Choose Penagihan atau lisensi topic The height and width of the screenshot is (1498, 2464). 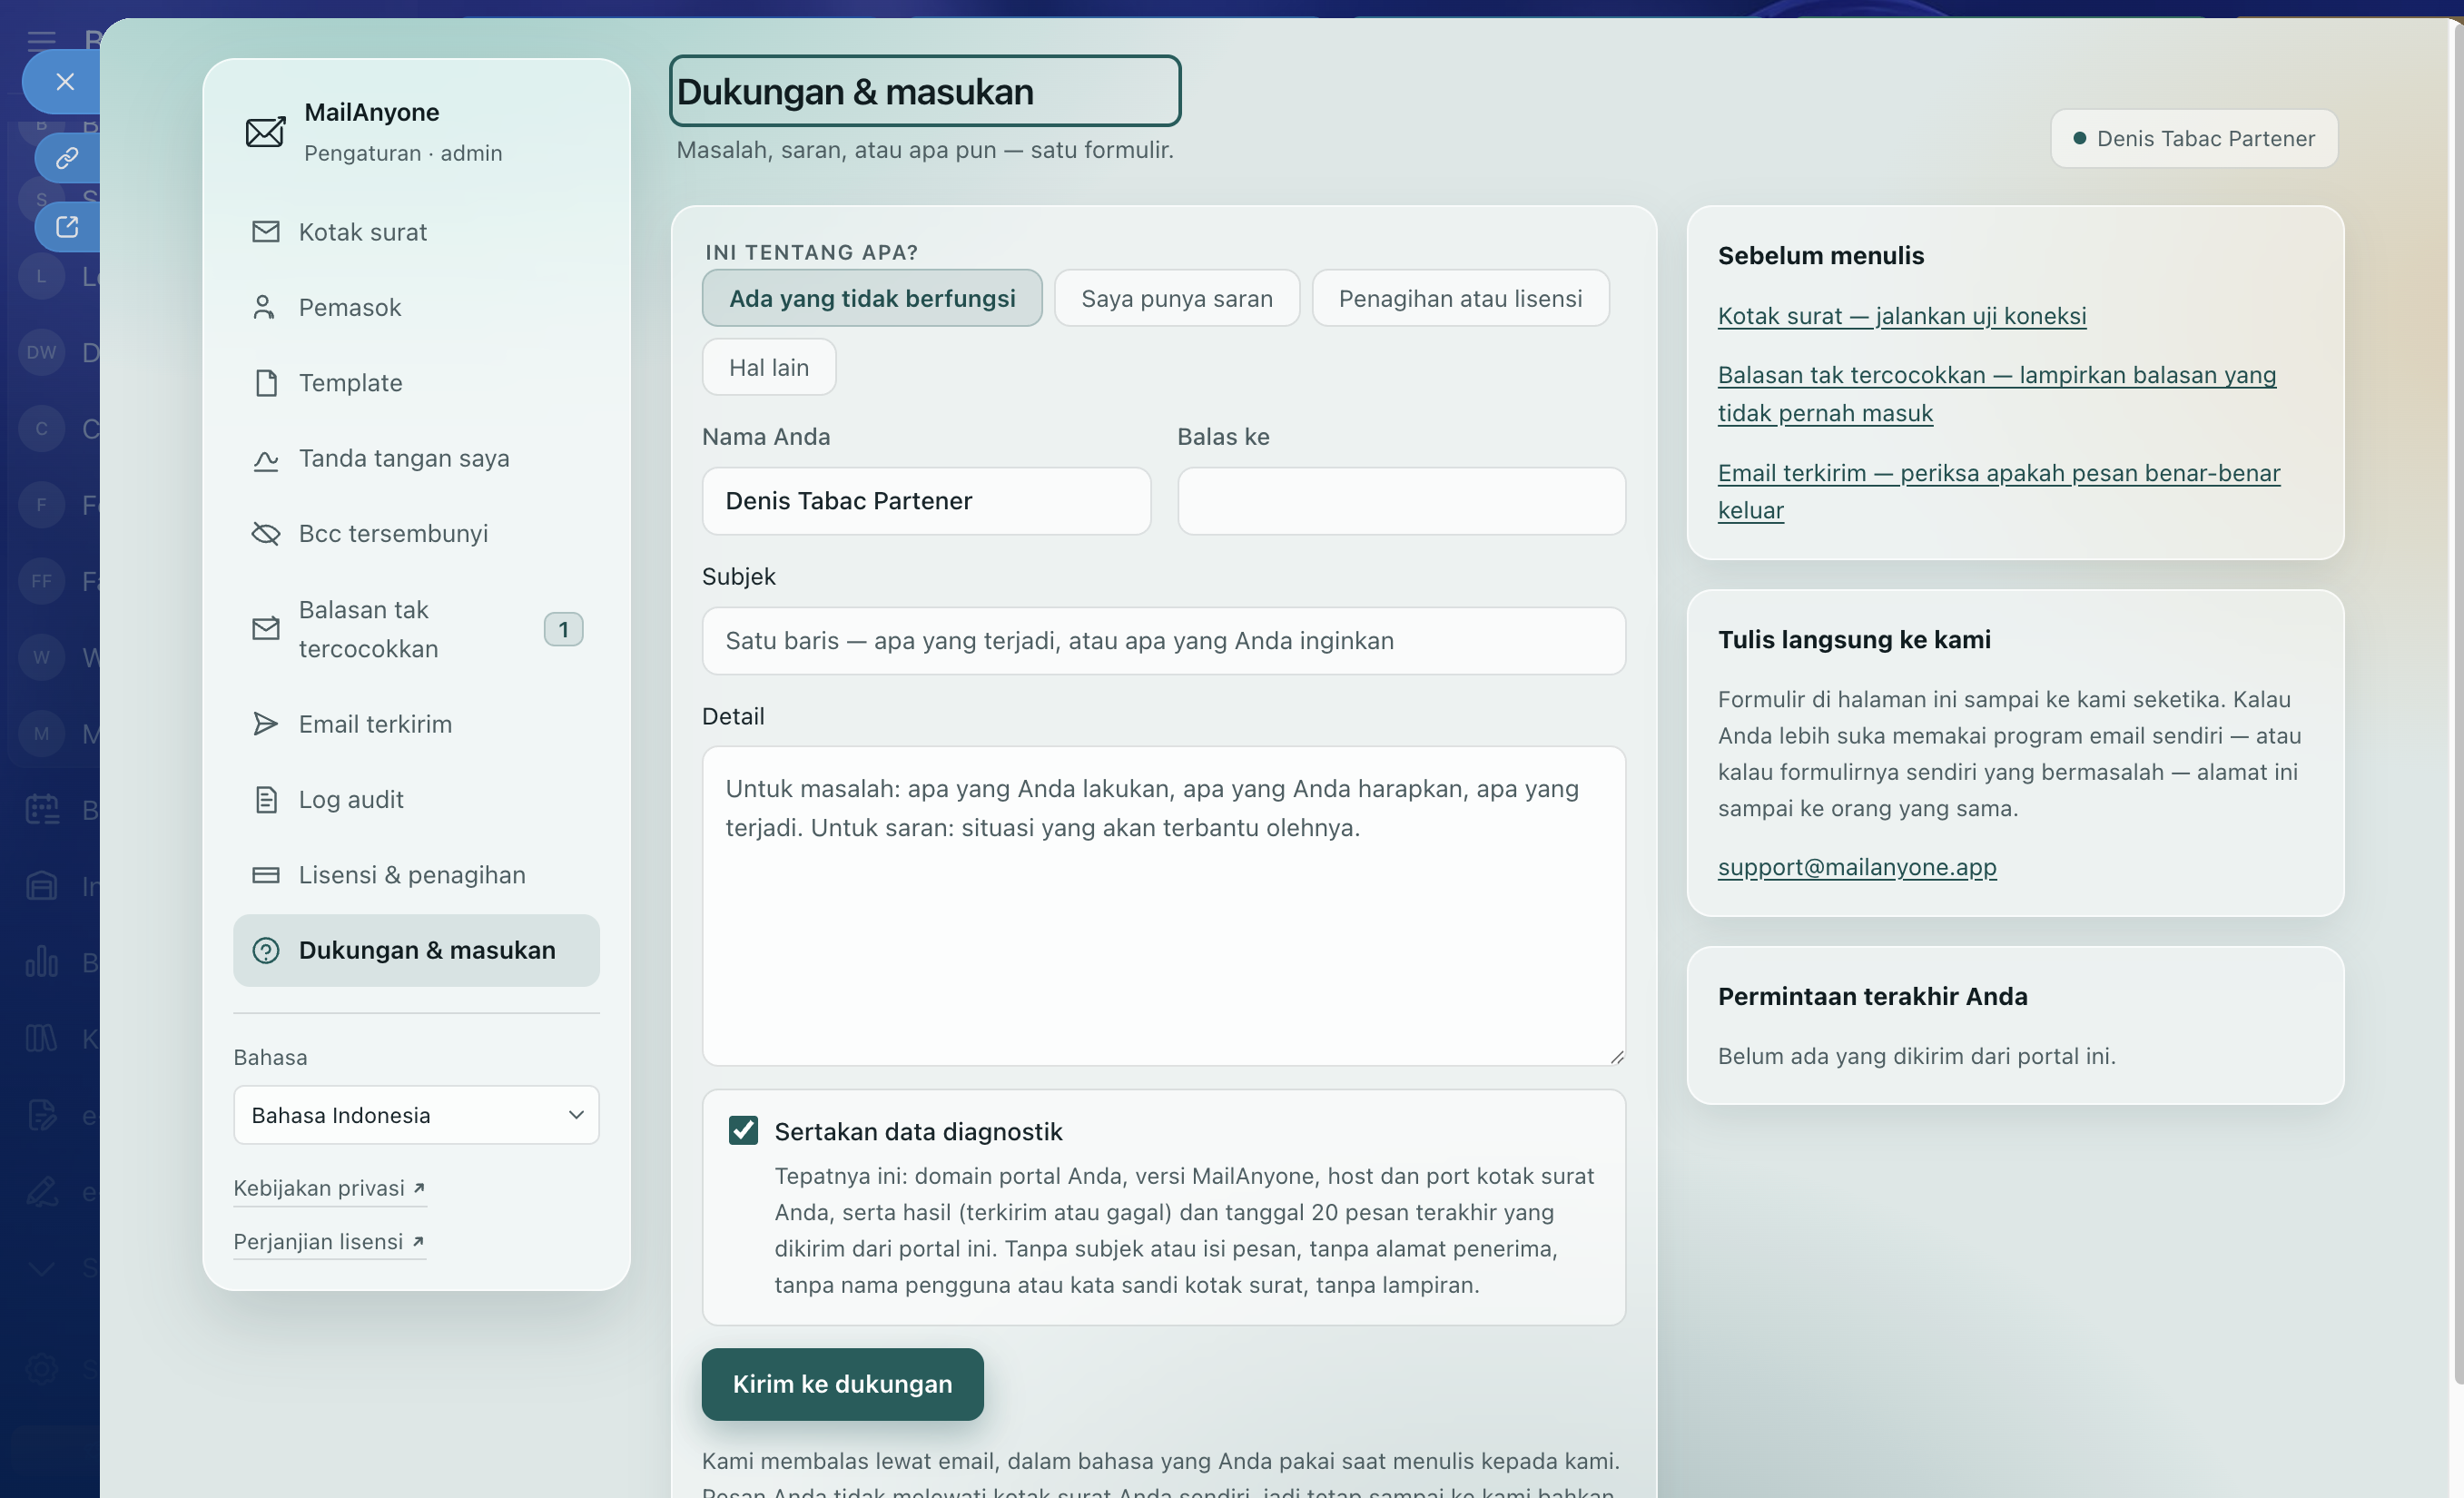point(1460,298)
